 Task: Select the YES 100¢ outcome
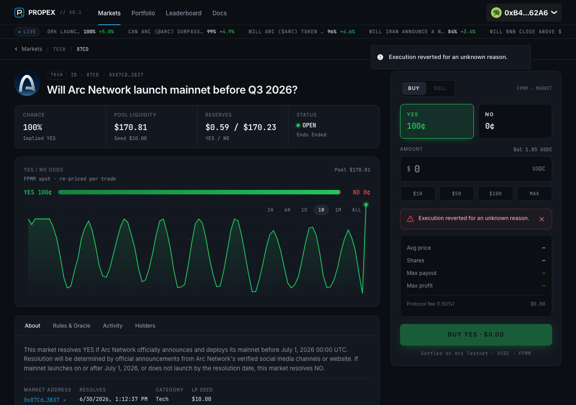437,121
